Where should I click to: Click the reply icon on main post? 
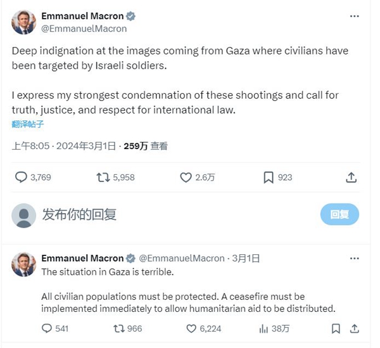pos(22,177)
